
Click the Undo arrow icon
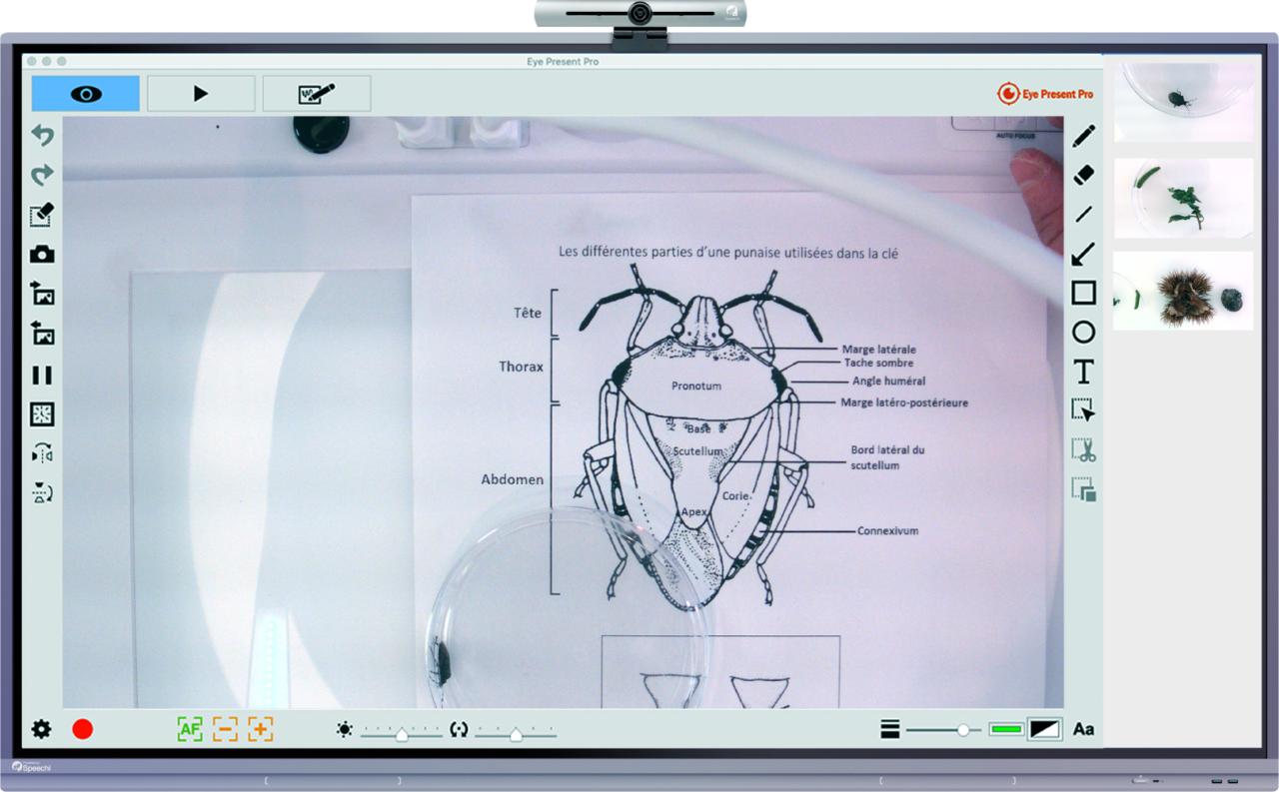tap(41, 135)
